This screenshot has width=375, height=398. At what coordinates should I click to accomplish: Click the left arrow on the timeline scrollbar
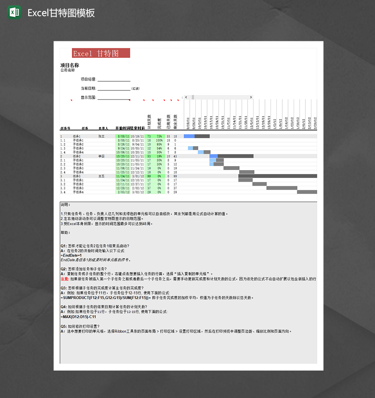[186, 97]
